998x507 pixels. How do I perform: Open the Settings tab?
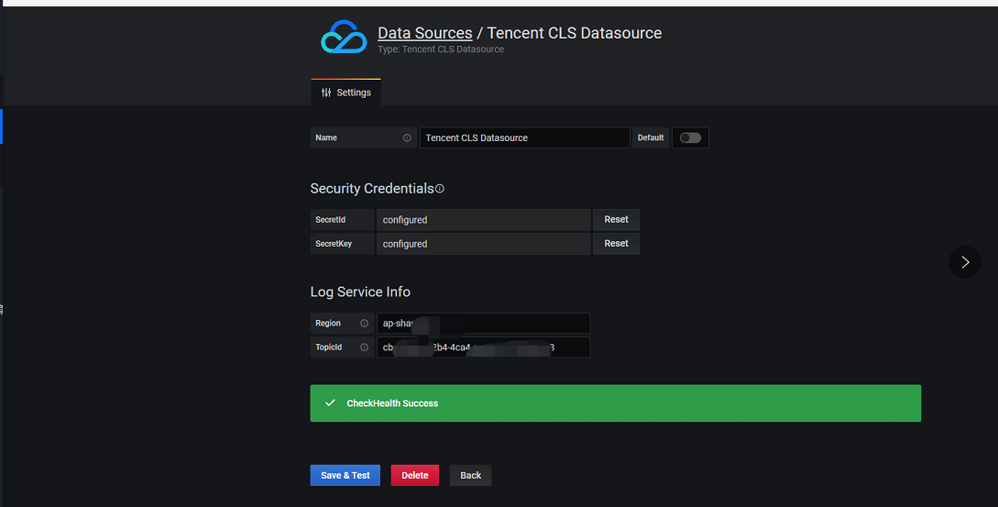345,93
